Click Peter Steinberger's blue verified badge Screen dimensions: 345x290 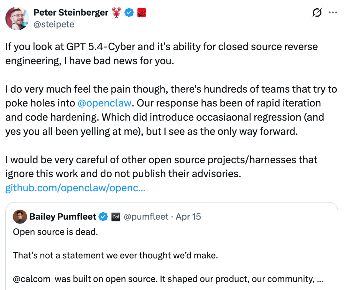pyautogui.click(x=129, y=13)
